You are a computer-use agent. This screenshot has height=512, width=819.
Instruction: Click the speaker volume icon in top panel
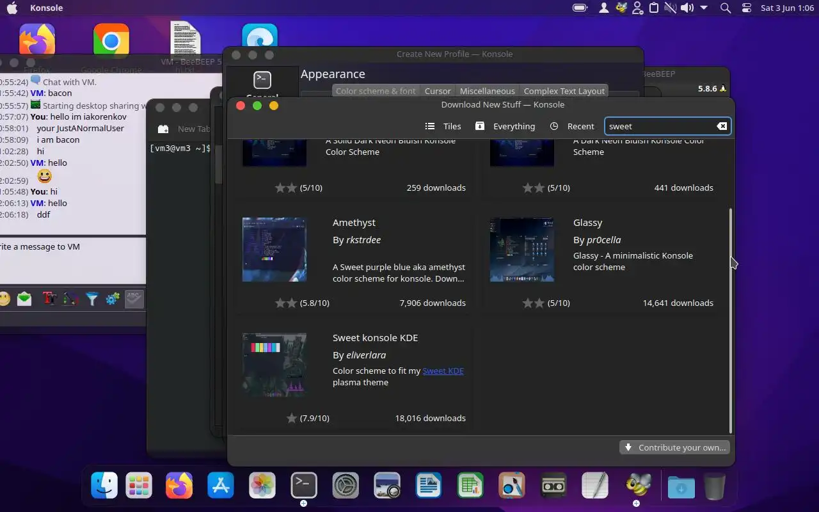click(687, 8)
